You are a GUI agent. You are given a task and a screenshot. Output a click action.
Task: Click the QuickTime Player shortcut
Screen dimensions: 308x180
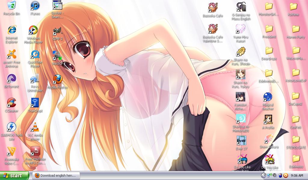pos(35,55)
